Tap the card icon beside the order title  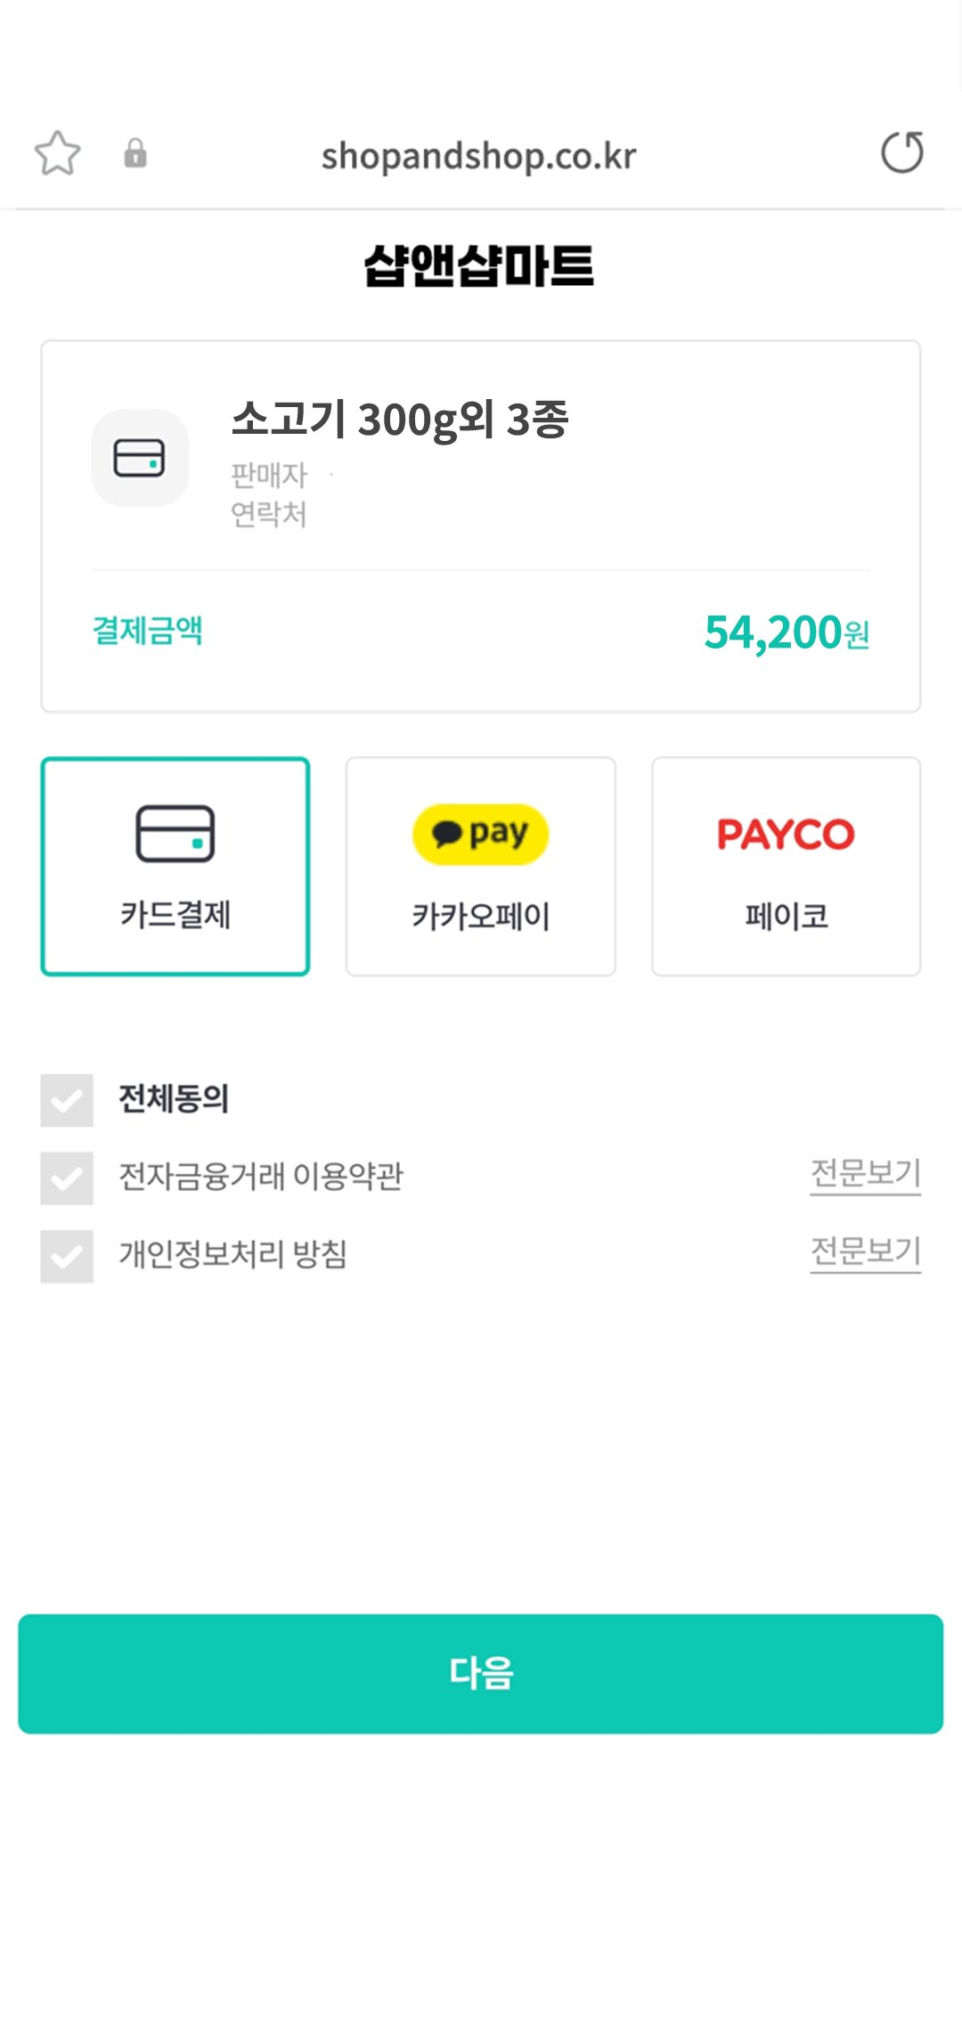click(x=140, y=458)
